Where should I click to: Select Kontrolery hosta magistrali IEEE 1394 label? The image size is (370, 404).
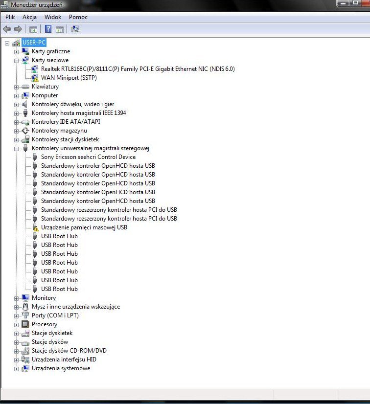pyautogui.click(x=79, y=113)
